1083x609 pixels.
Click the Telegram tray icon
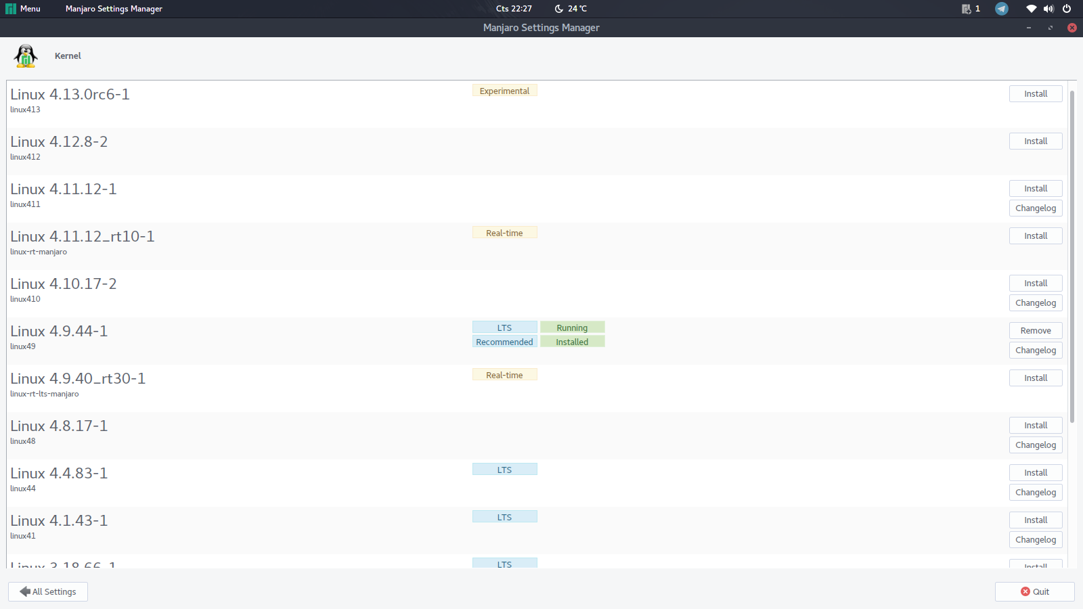click(x=1002, y=9)
